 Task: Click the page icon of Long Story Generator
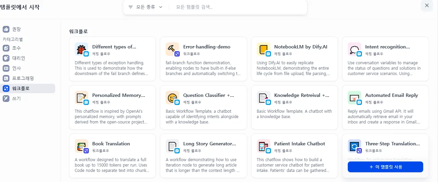coord(172,146)
